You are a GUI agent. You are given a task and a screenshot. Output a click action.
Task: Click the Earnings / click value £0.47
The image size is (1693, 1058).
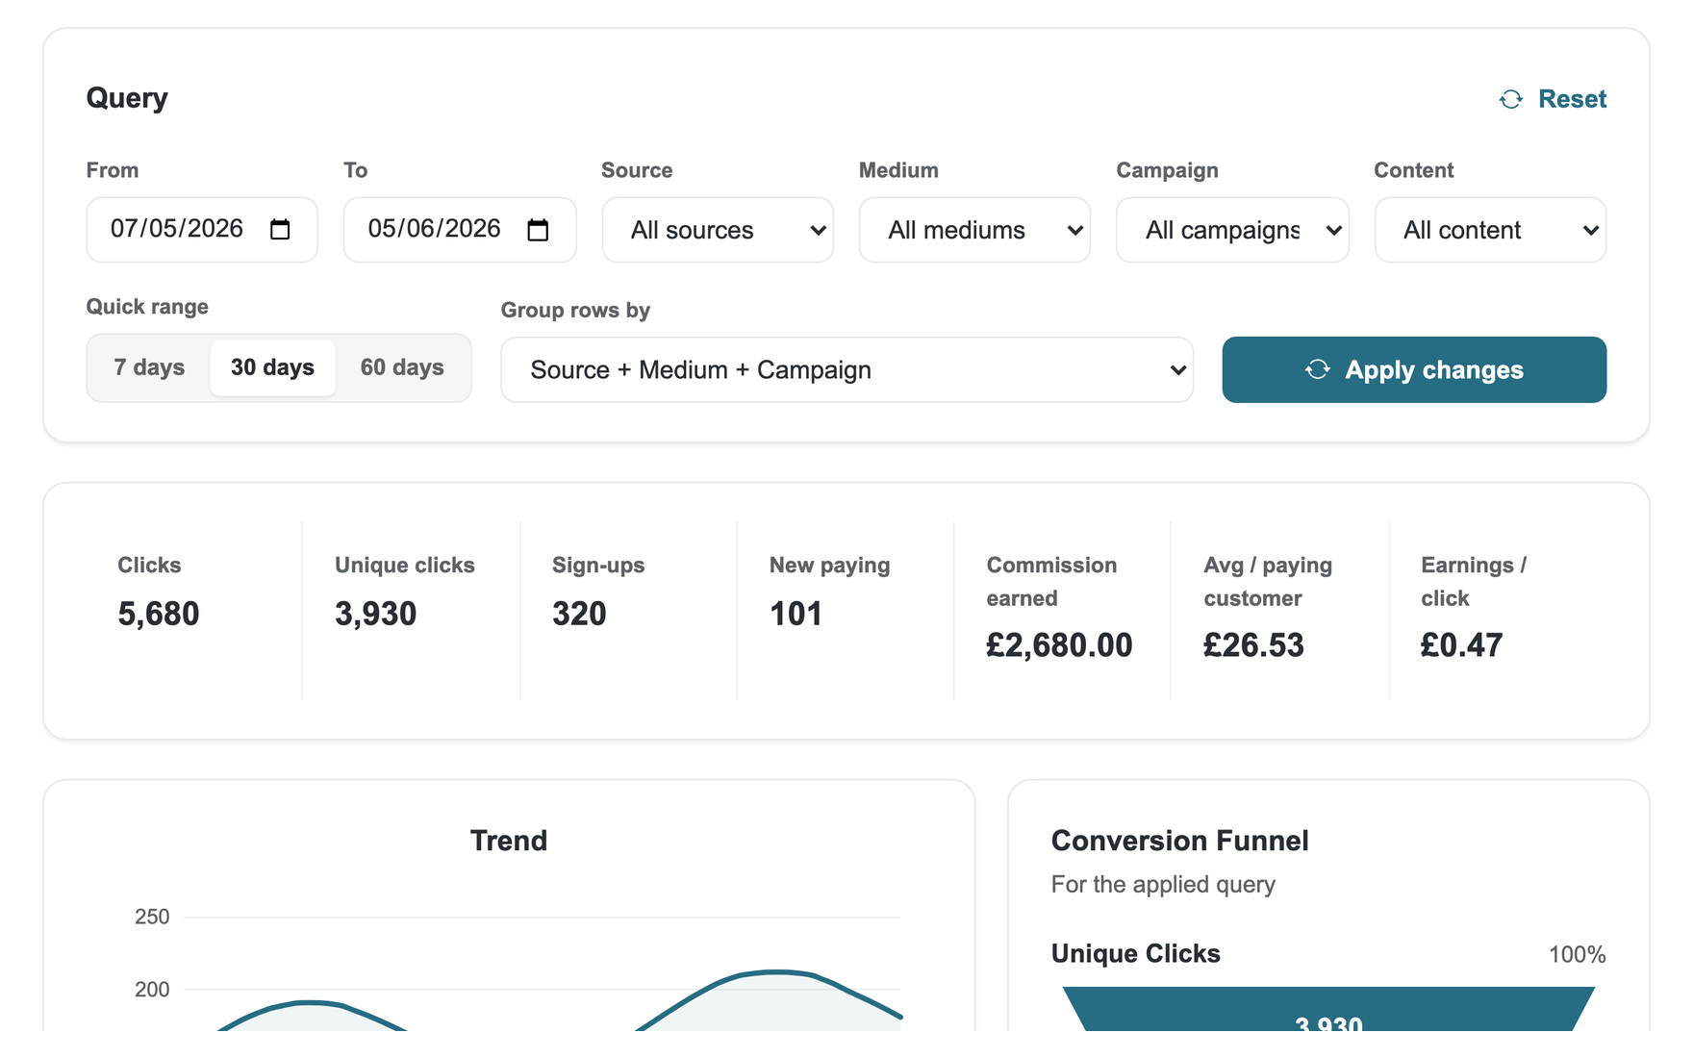(1461, 644)
